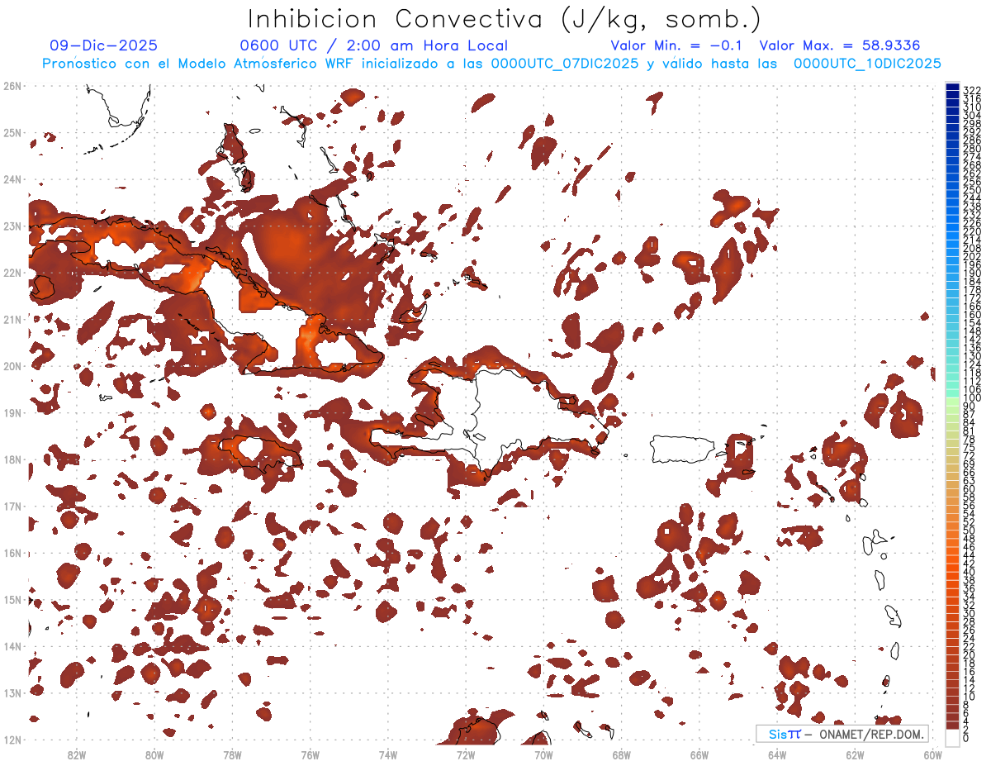Click the '80W' longitude label

154,754
